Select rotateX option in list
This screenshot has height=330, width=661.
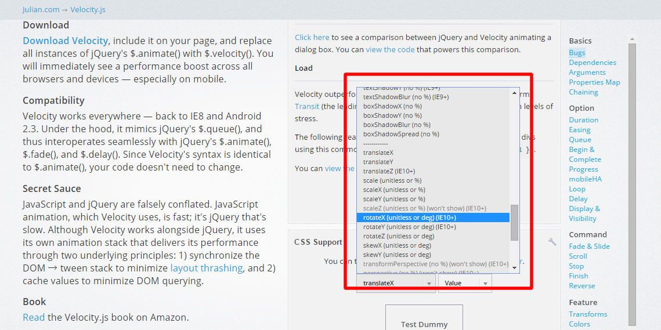click(x=433, y=217)
